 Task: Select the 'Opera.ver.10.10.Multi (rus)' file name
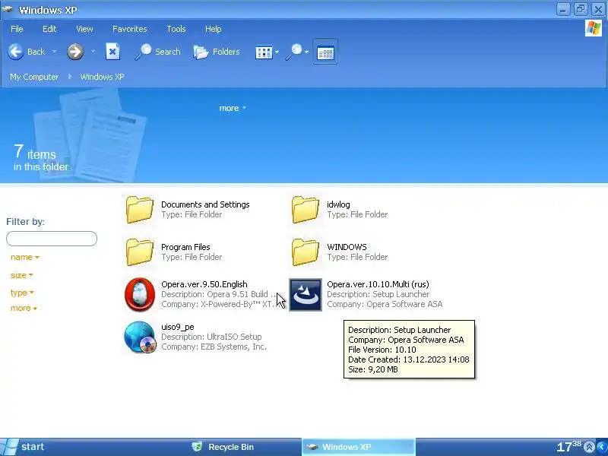[378, 284]
